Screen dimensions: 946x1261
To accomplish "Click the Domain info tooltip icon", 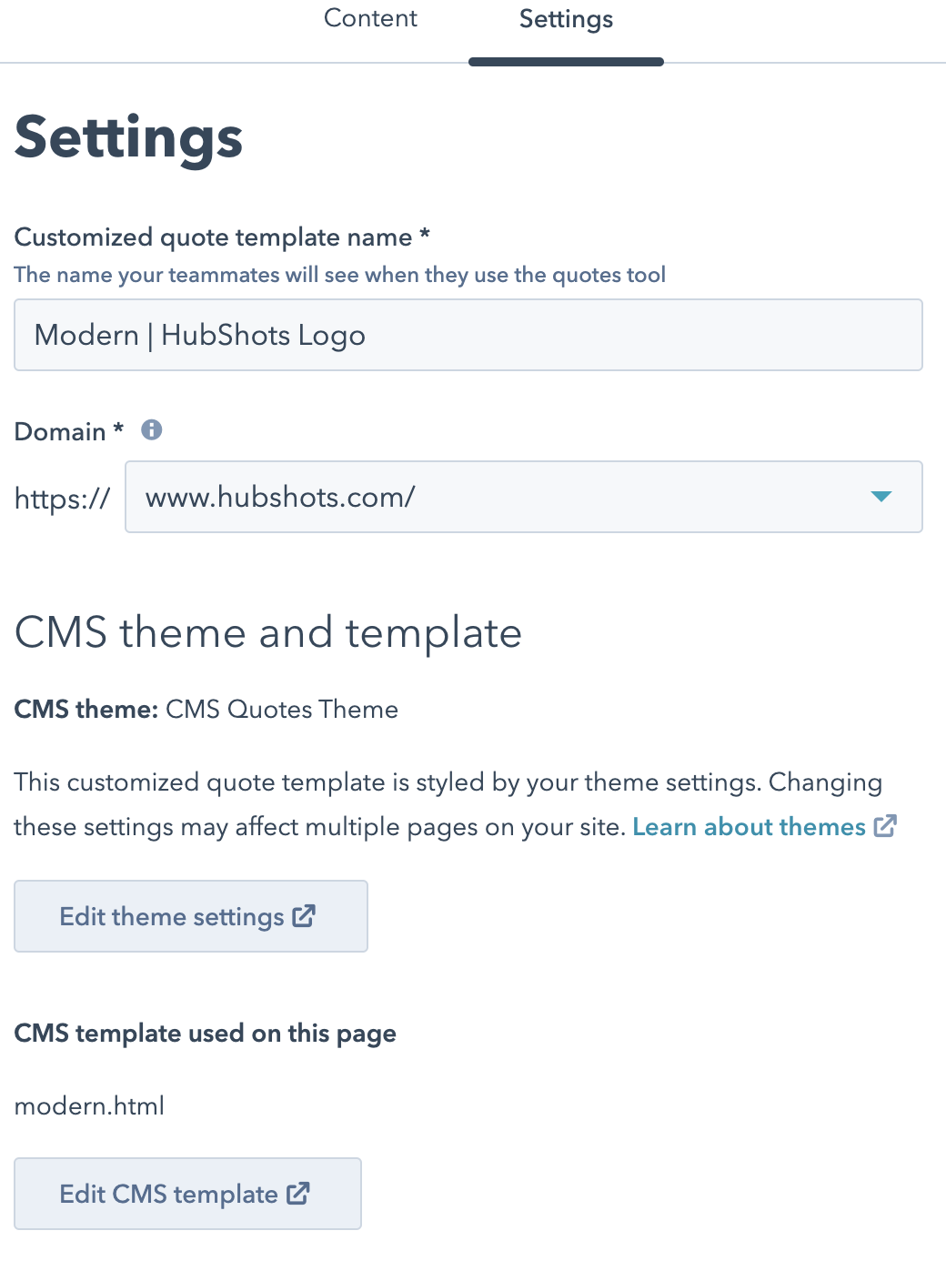I will point(152,430).
